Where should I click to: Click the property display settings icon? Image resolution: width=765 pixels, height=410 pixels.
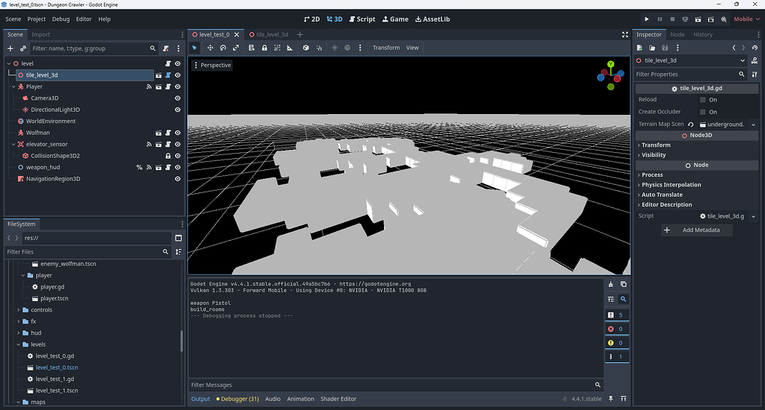[x=755, y=74]
